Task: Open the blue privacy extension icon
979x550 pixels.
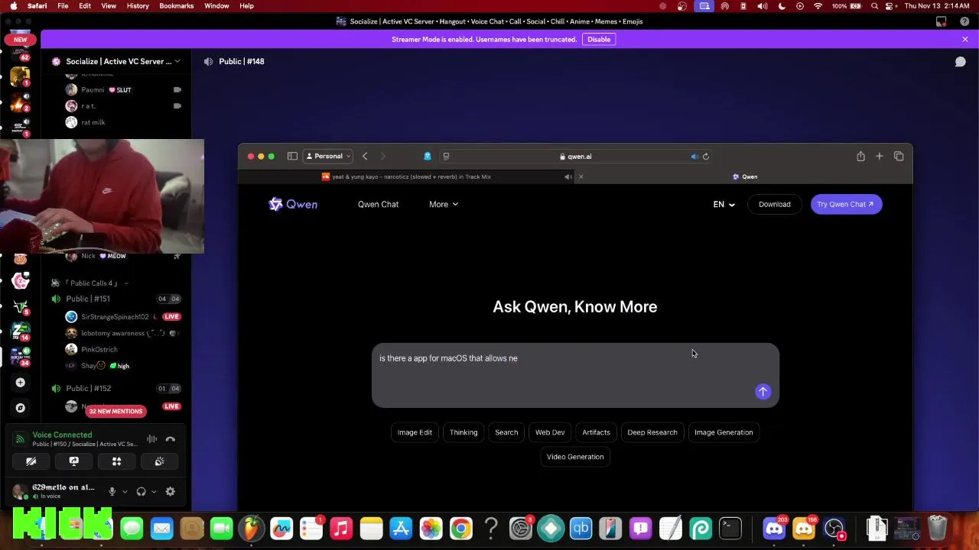Action: [x=428, y=156]
